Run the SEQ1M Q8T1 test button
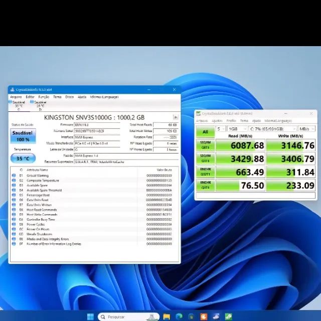 point(205,145)
